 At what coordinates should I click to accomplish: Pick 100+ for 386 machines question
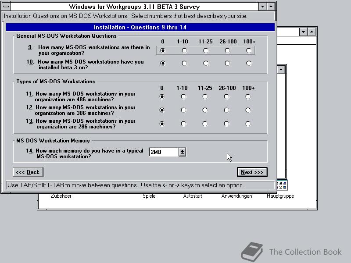[248, 110]
